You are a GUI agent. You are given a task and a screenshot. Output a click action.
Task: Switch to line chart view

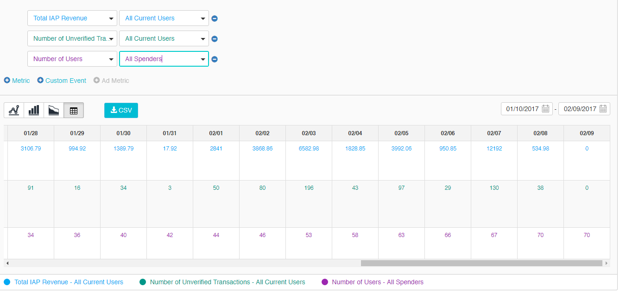click(14, 110)
